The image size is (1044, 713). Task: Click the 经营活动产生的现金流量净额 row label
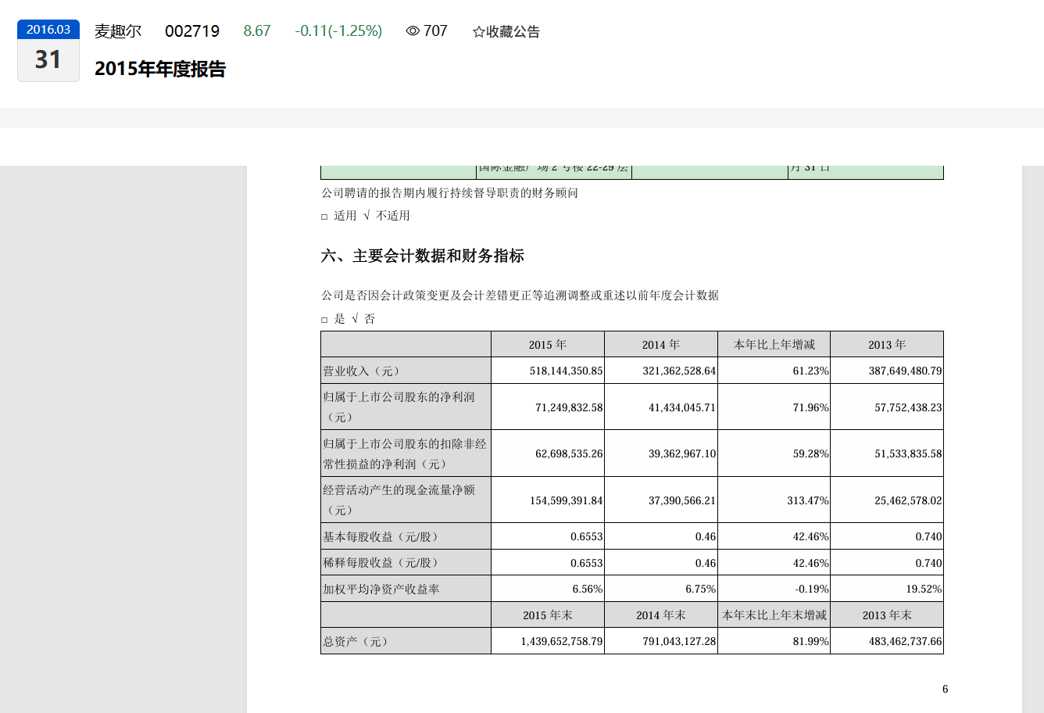(x=406, y=500)
